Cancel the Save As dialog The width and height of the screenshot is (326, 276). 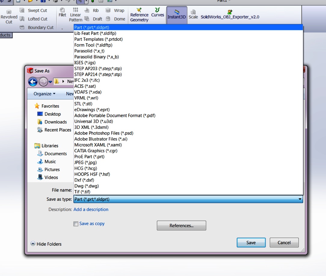coord(284,243)
